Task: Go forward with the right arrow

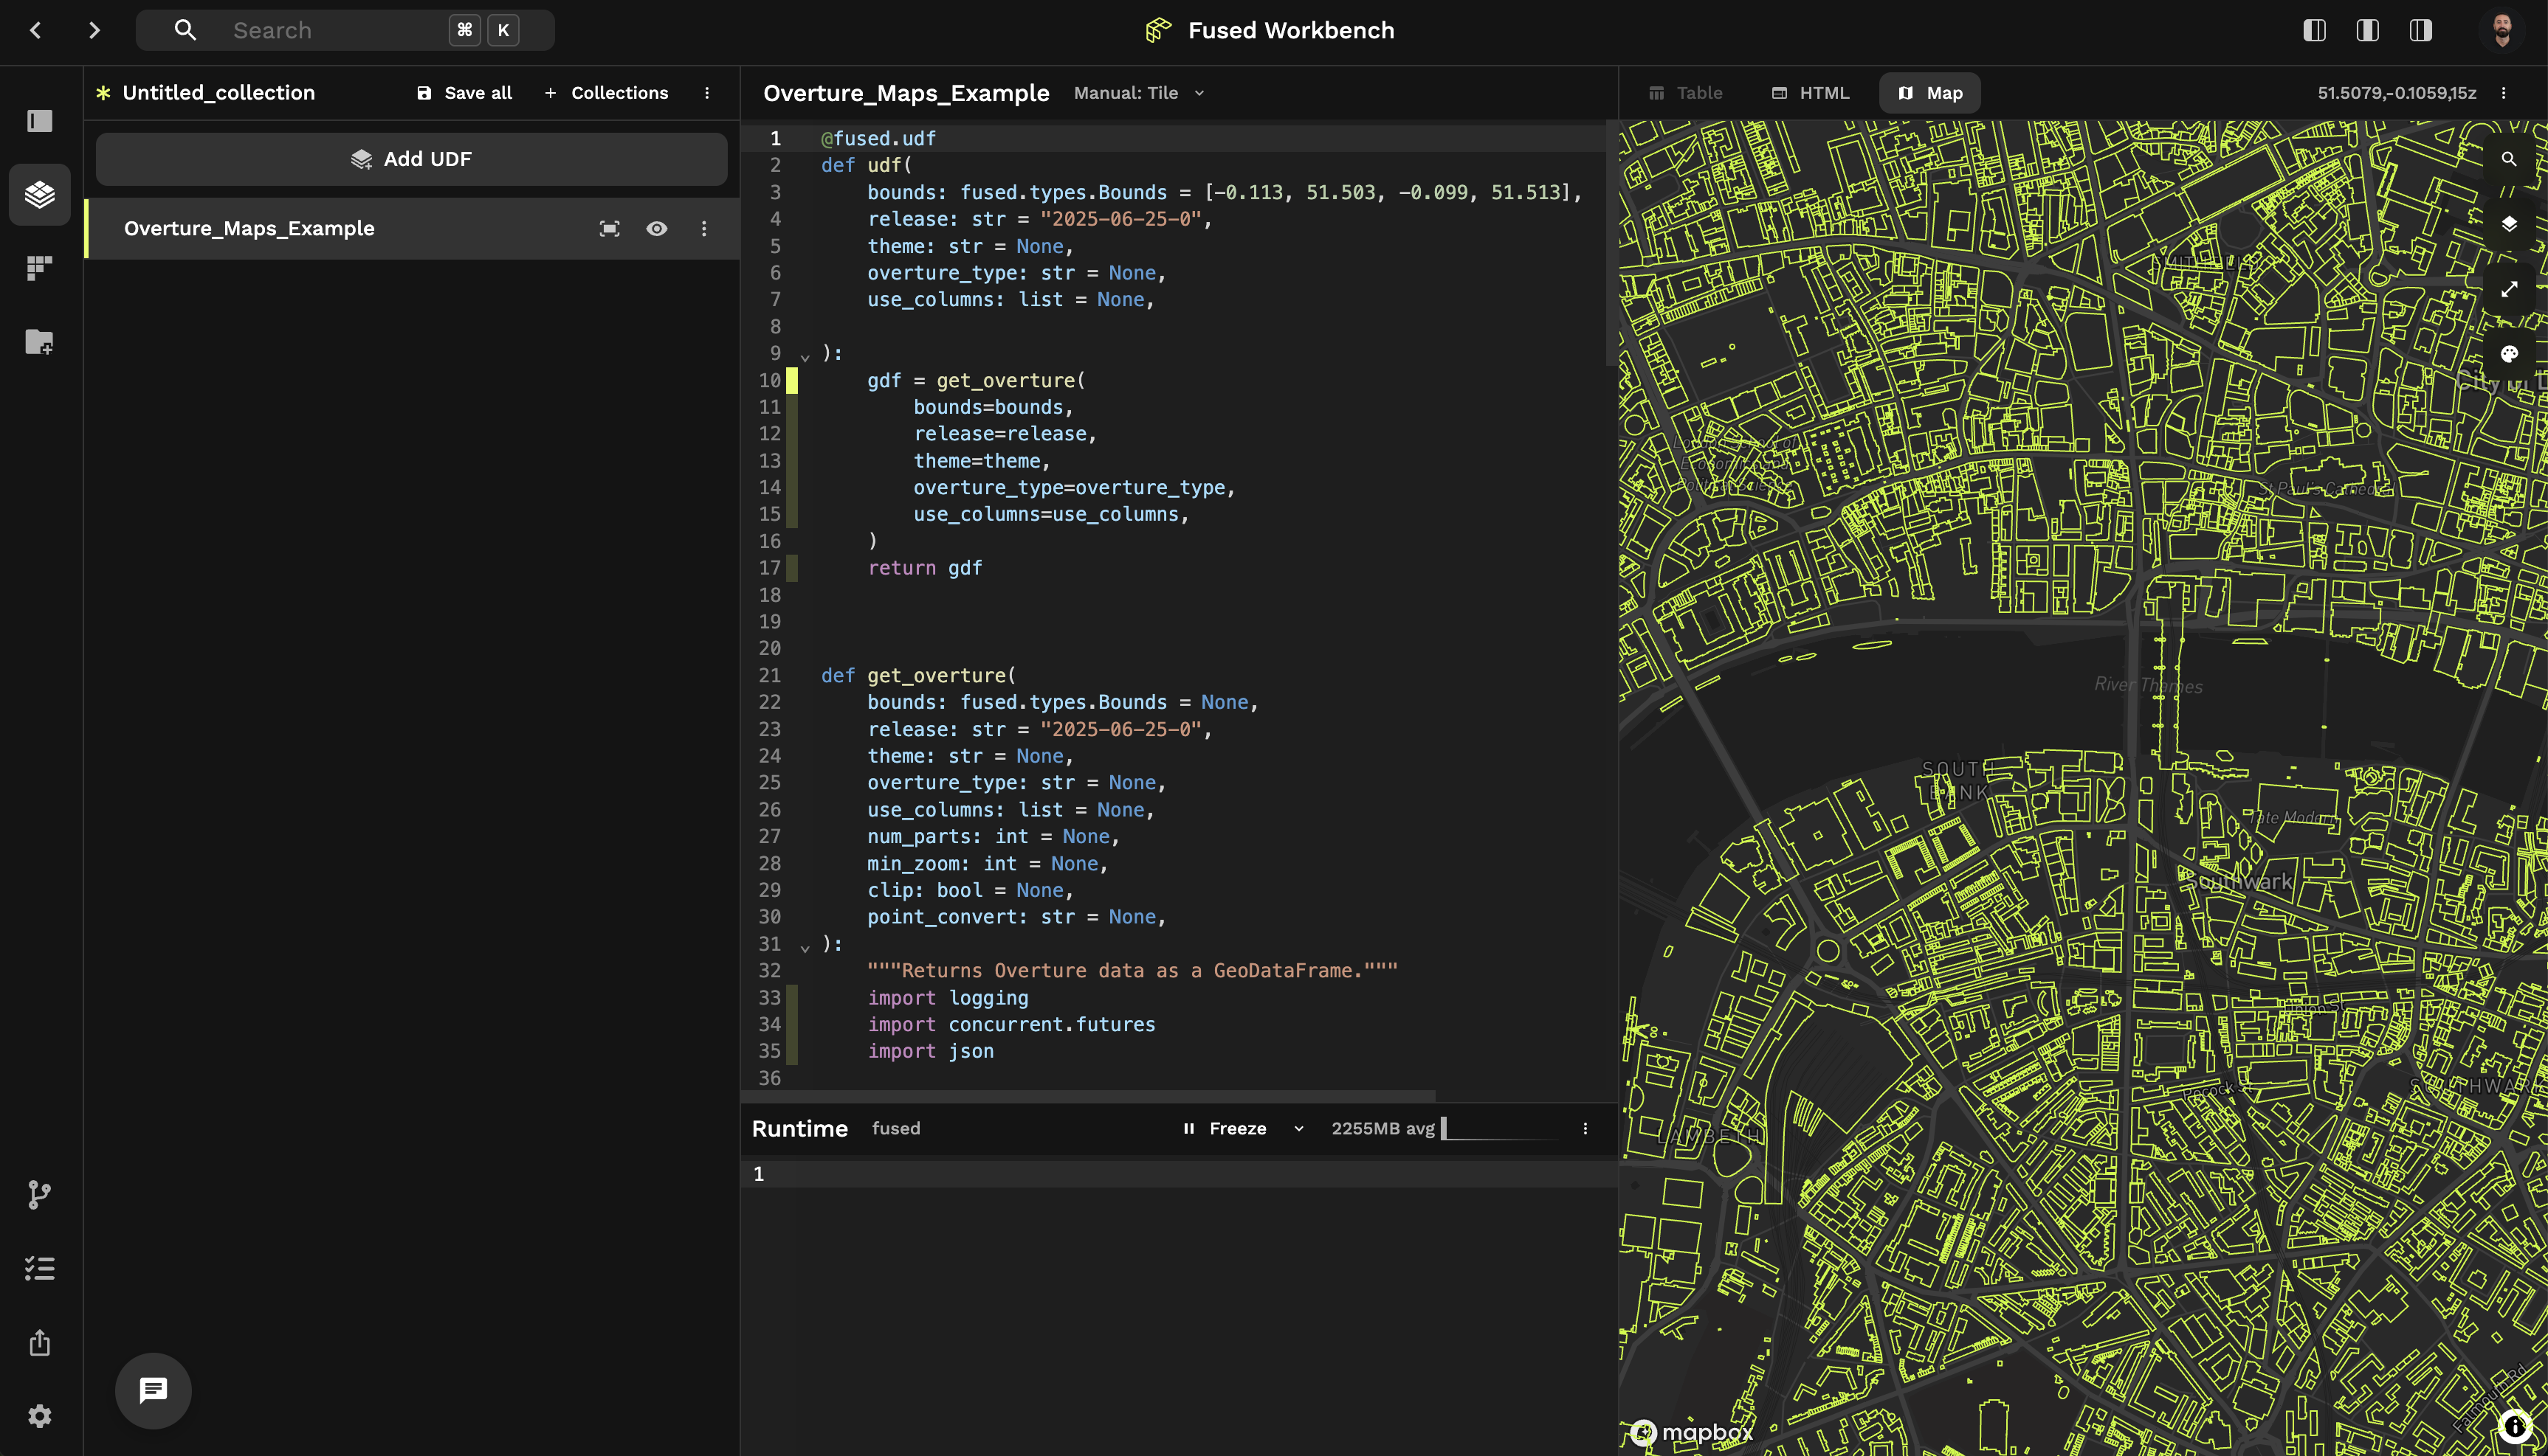Action: pyautogui.click(x=94, y=30)
